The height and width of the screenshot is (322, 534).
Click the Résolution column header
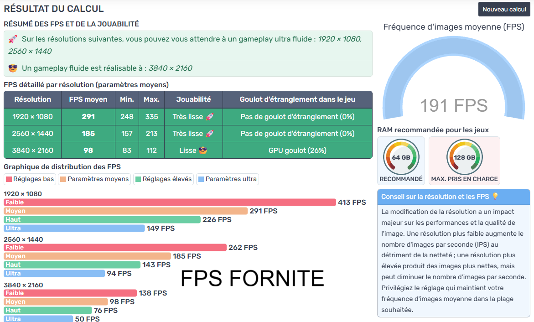[x=32, y=99]
